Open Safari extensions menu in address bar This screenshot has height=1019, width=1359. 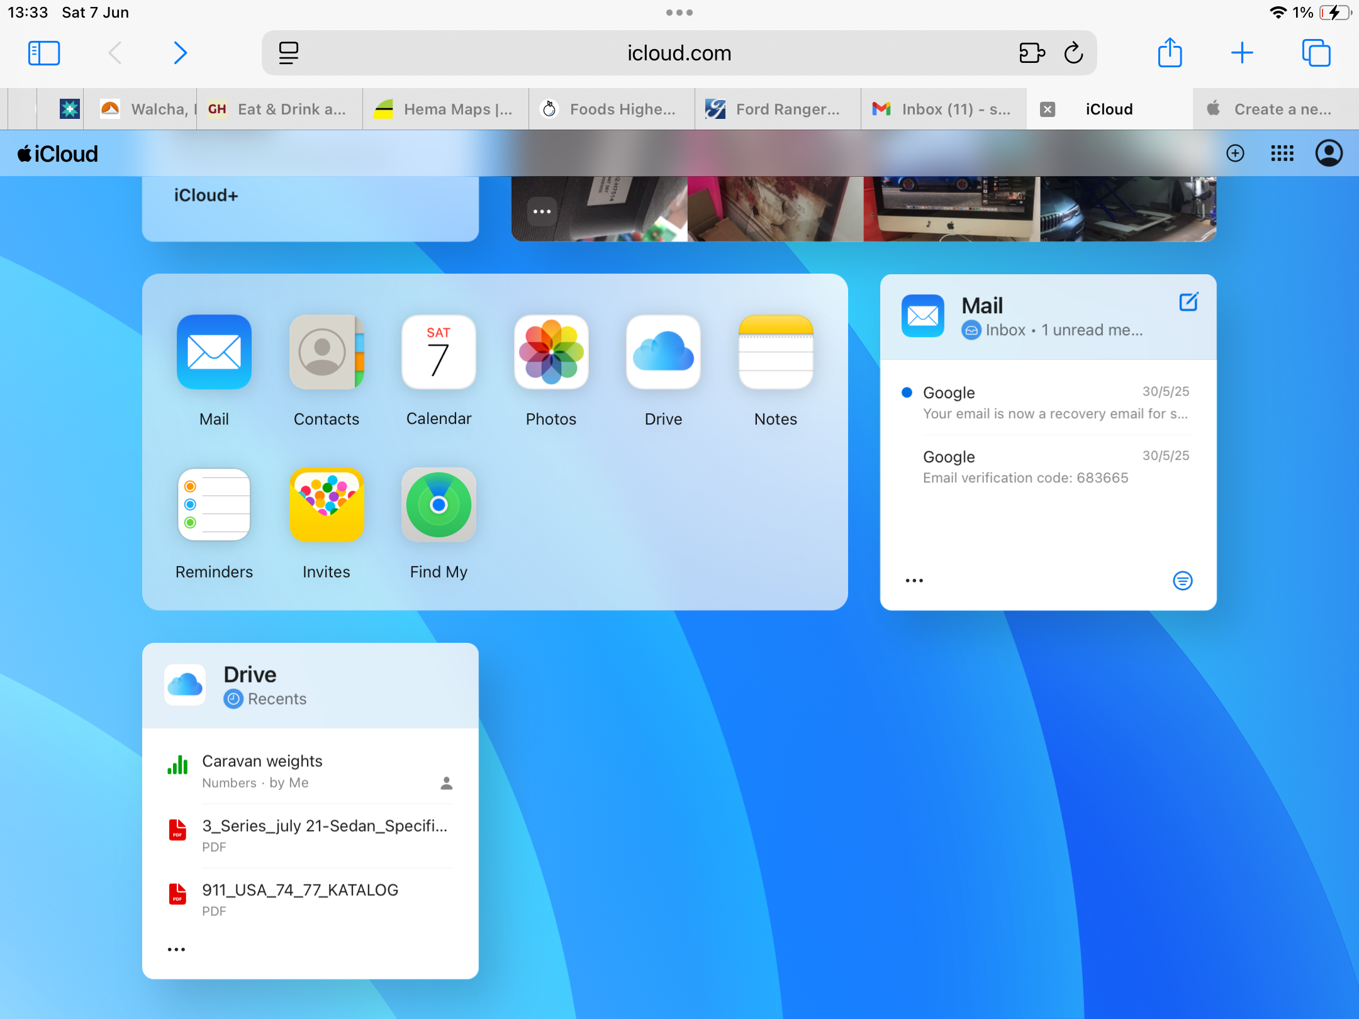click(x=1032, y=53)
